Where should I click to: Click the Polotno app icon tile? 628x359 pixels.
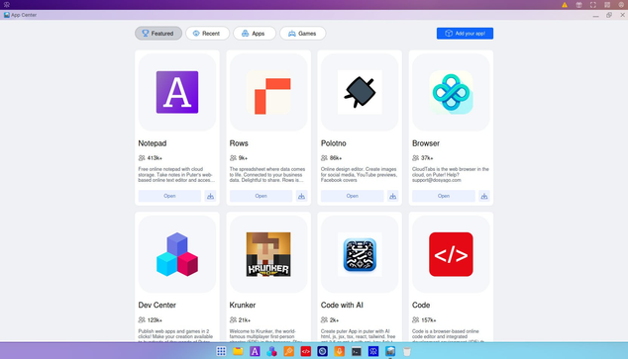[360, 92]
